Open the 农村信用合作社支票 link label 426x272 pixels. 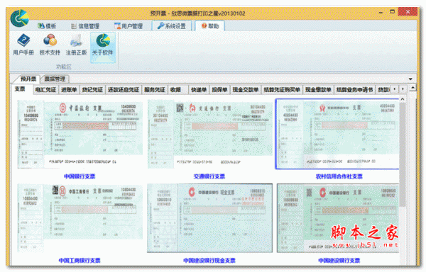coord(339,176)
